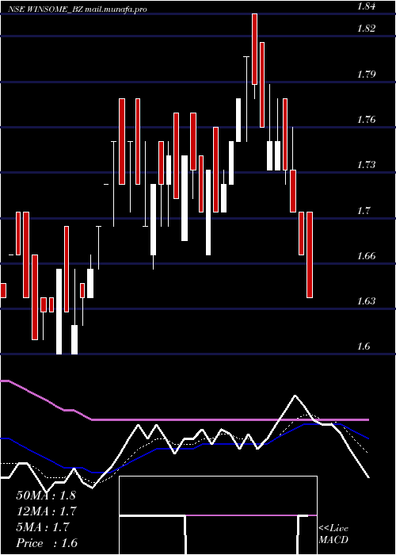Click the <<Live MACD label

click(333, 534)
